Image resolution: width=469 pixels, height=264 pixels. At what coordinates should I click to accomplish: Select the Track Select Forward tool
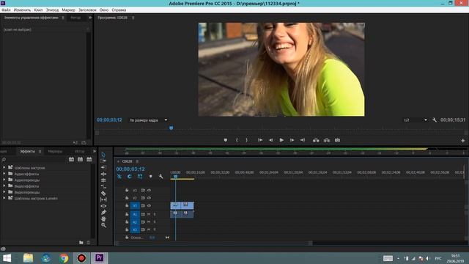(103, 161)
